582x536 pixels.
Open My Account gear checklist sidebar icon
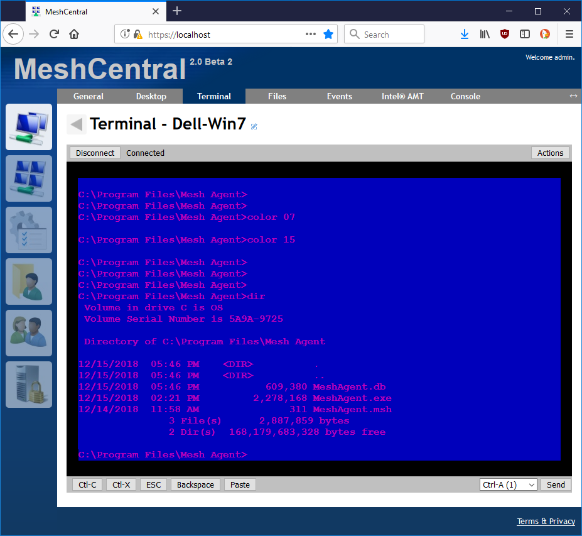[x=29, y=230]
